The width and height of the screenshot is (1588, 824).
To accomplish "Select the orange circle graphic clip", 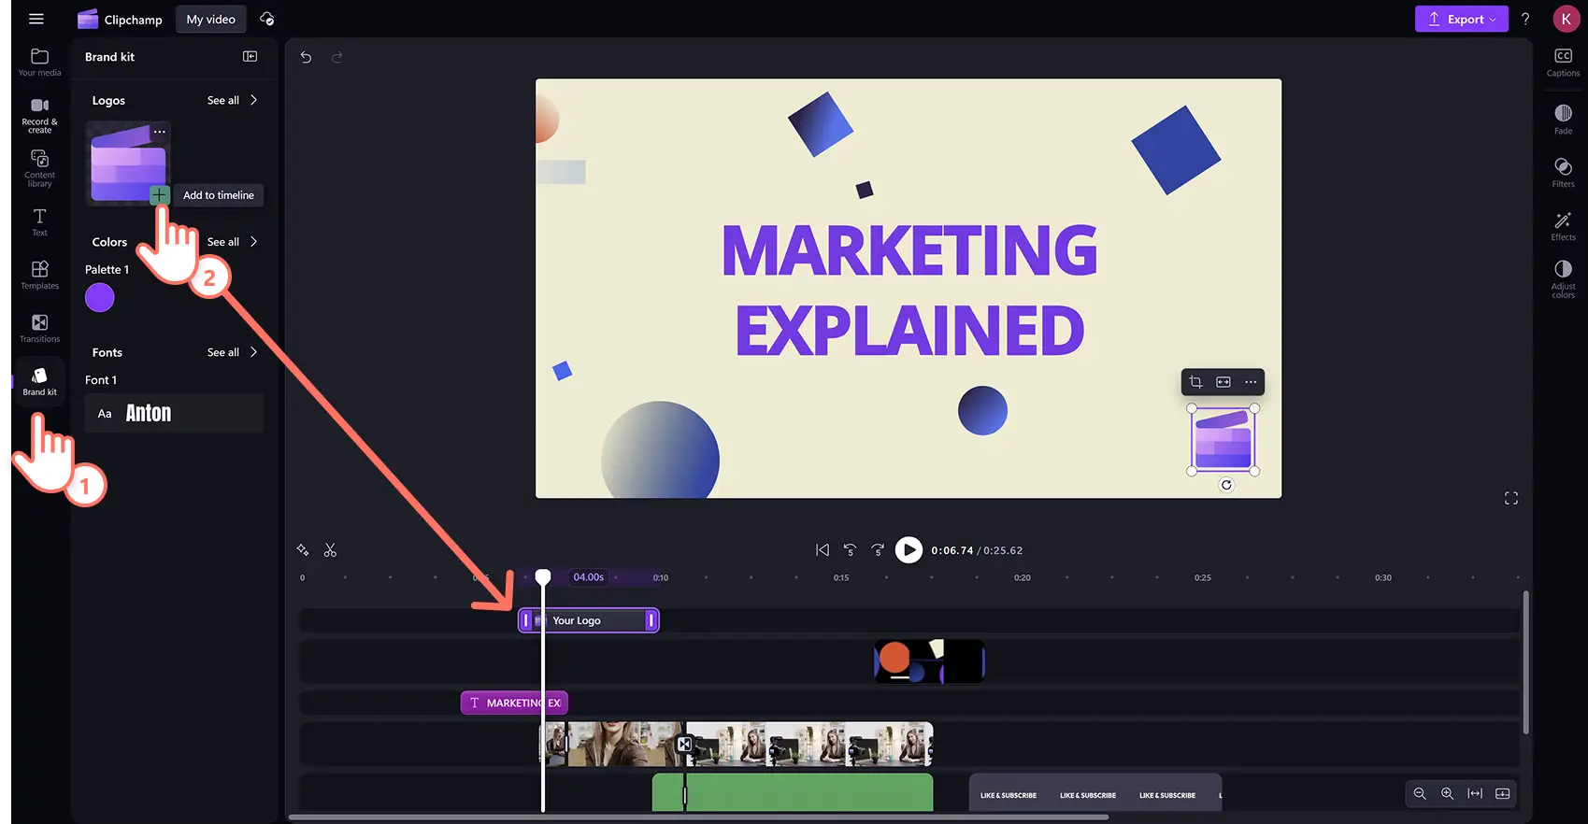I will point(929,661).
